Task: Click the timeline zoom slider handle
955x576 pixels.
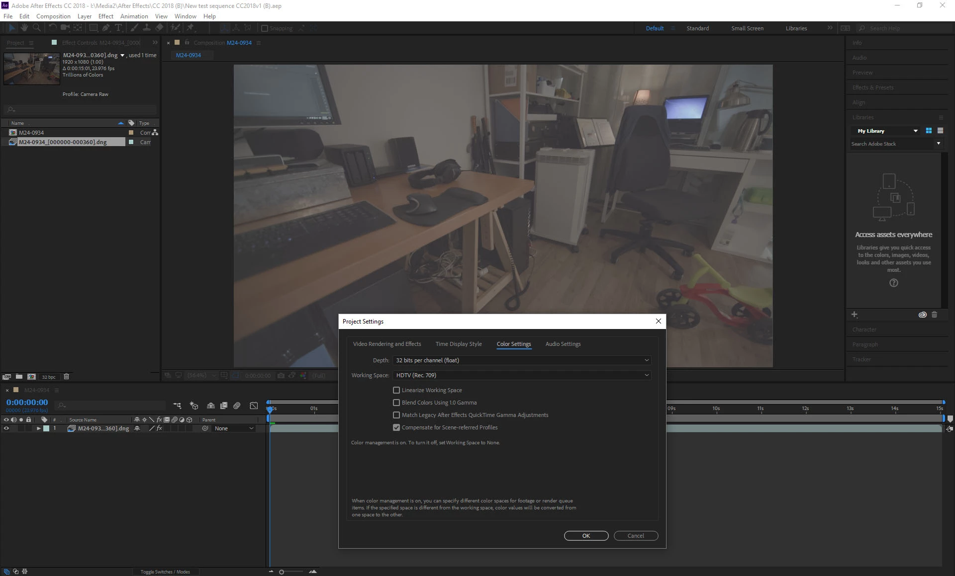Action: click(x=282, y=572)
